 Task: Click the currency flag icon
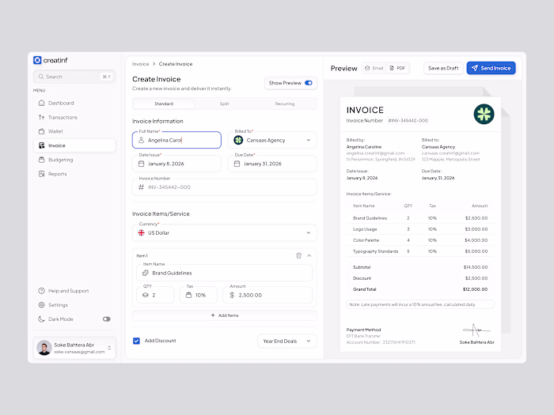(142, 233)
